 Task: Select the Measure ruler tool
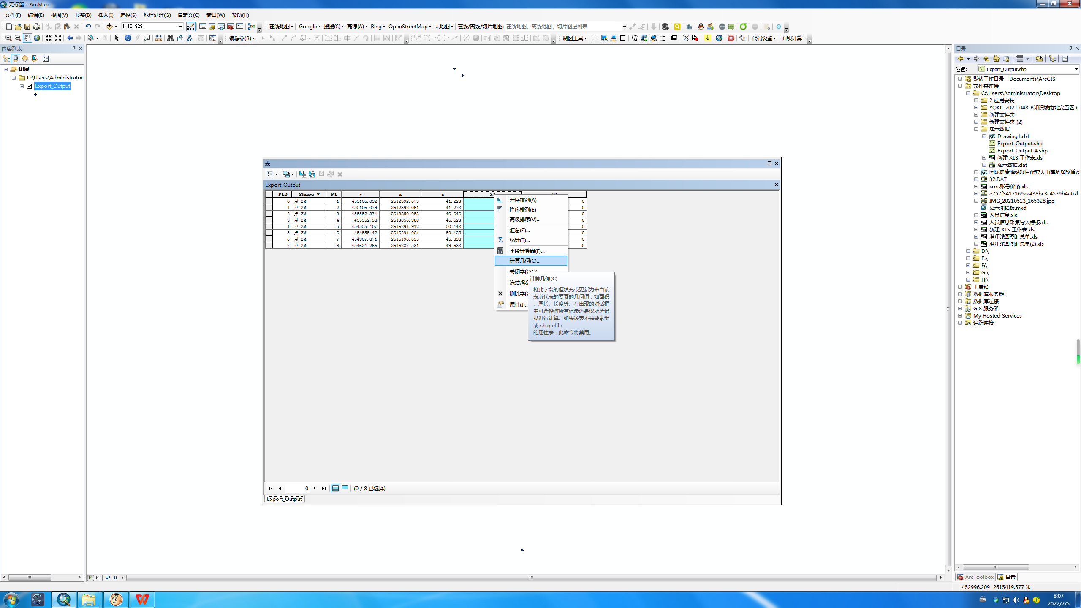click(x=158, y=38)
